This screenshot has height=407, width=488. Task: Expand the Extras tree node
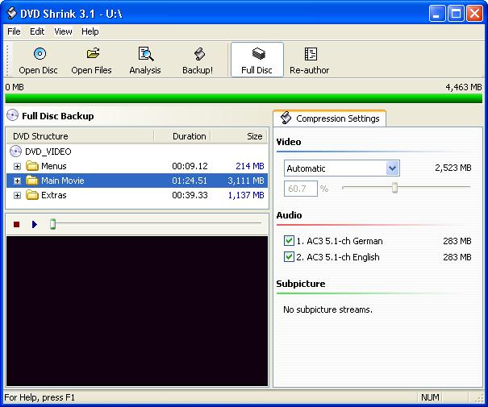[x=18, y=196]
